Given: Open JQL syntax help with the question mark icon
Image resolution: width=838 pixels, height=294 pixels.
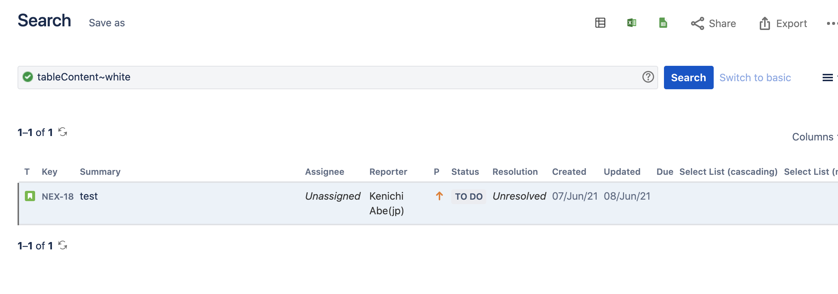Looking at the screenshot, I should [x=648, y=77].
